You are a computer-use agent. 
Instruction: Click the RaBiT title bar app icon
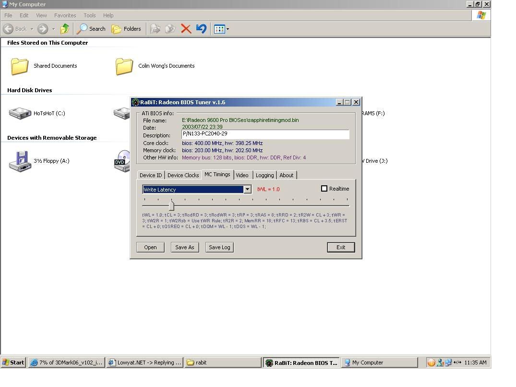135,102
